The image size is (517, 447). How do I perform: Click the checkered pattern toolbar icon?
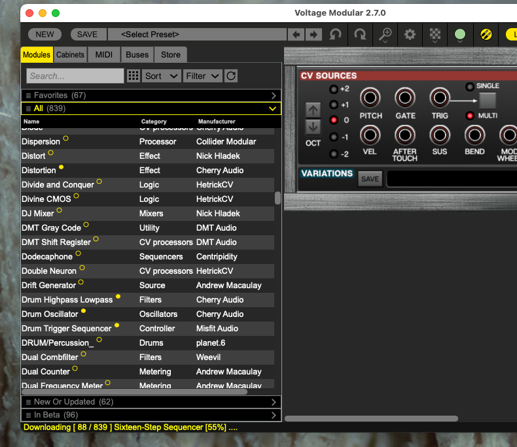pyautogui.click(x=435, y=35)
